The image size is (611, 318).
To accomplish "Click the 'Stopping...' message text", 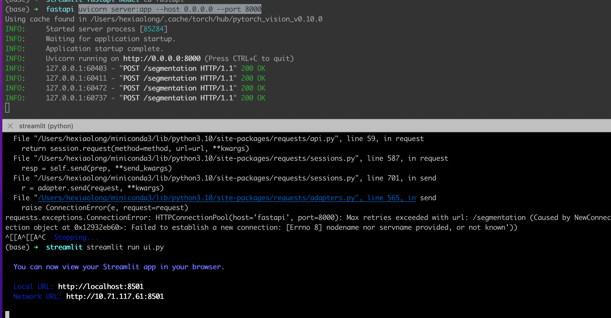I will 76,237.
